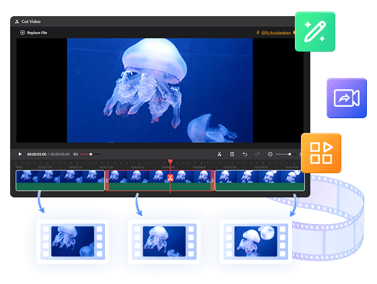Click the jellyfish video preview area
Screen dimensions: 377x284
(x=160, y=91)
